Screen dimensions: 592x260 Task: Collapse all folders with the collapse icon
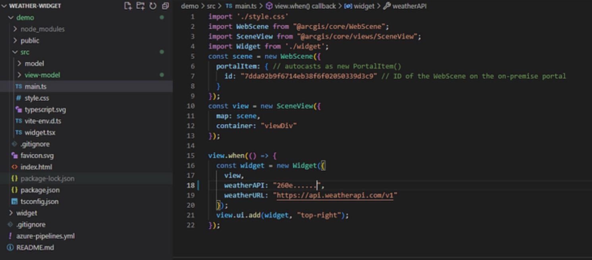tap(165, 6)
